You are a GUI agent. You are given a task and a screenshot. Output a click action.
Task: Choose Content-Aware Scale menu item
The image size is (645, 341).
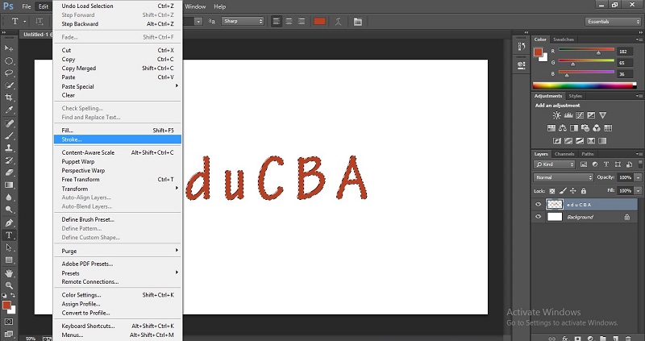point(118,152)
